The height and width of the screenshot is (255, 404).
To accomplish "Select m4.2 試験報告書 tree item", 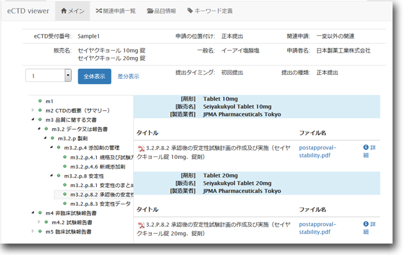I will point(72,222).
